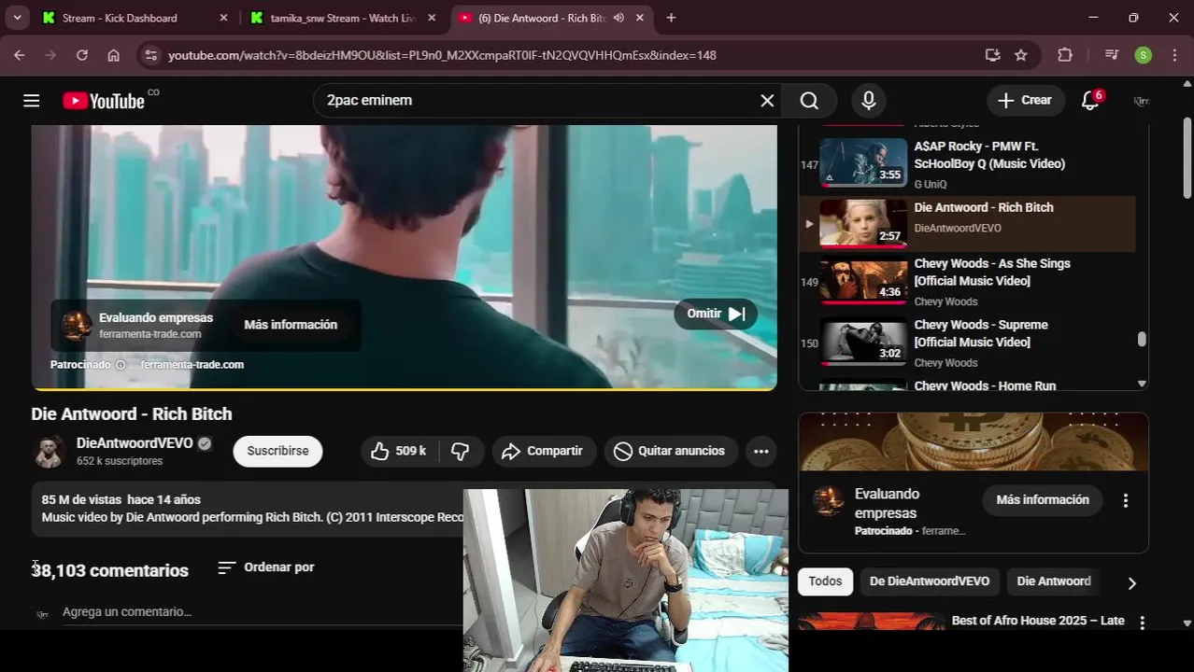The height and width of the screenshot is (672, 1194).
Task: Mute the Die Antwoord tab audio icon
Action: click(618, 18)
